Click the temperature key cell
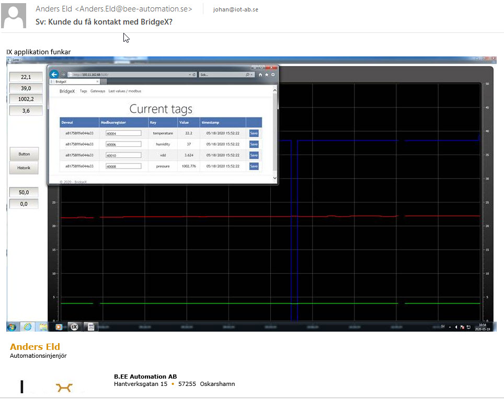504x399 pixels. click(163, 133)
